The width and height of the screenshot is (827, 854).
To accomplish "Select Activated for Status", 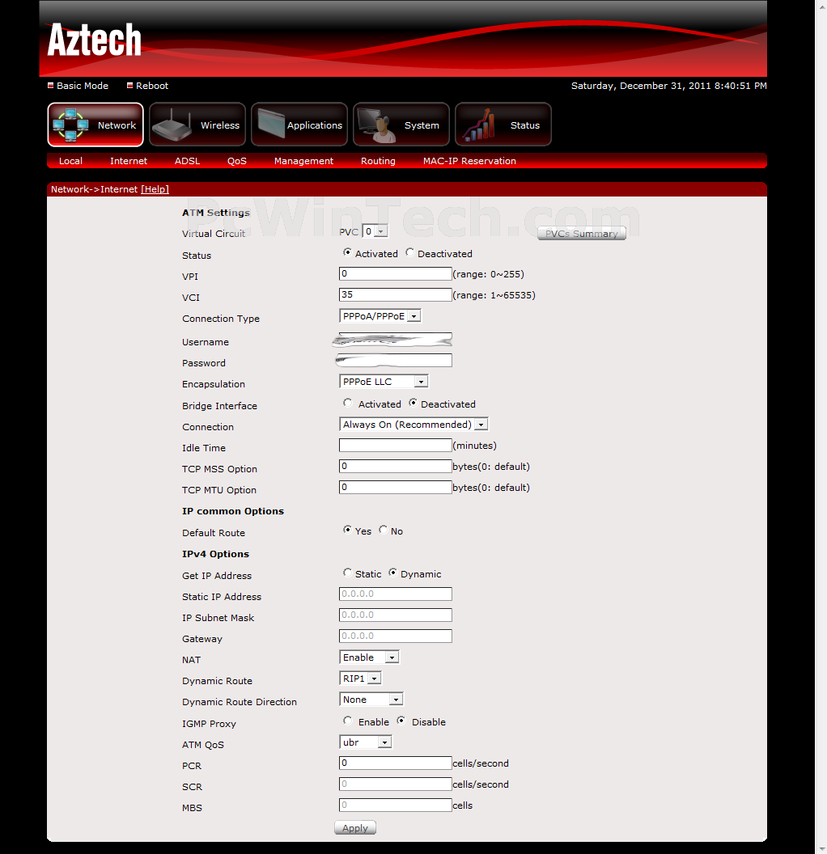I will pyautogui.click(x=347, y=252).
